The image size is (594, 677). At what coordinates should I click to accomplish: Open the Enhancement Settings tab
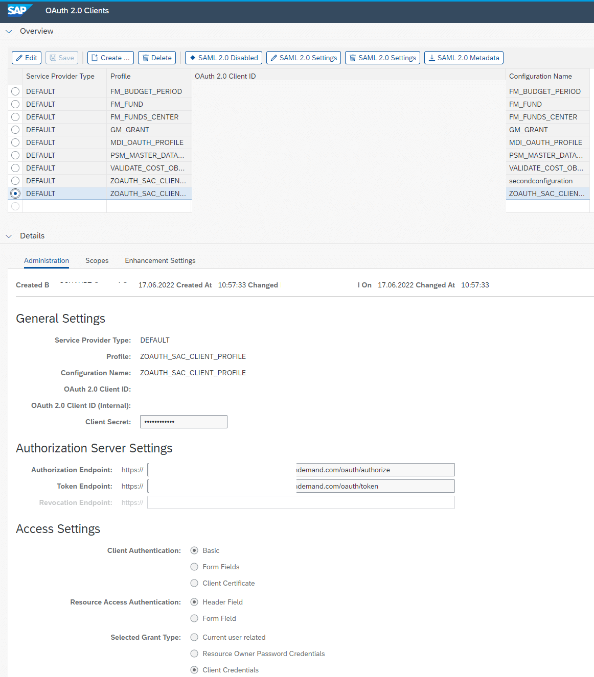160,260
